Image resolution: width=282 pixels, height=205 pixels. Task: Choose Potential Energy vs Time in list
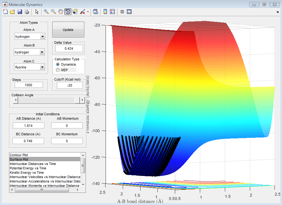click(x=28, y=168)
